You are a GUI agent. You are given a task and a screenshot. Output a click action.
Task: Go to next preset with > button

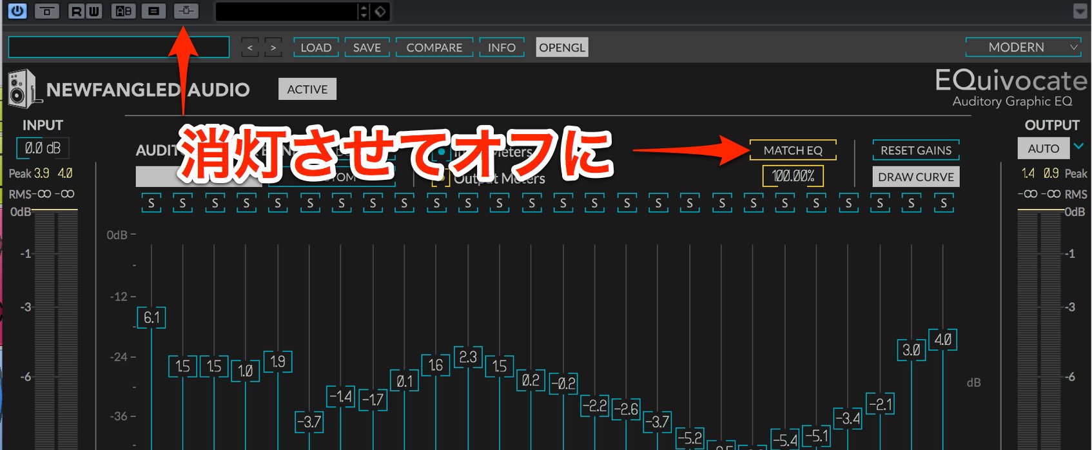273,48
